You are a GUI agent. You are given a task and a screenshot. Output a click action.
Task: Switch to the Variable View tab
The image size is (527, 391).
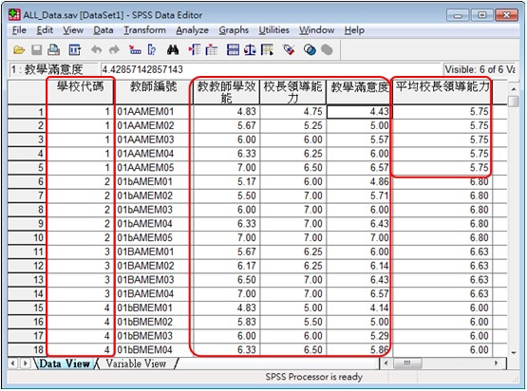click(x=136, y=363)
